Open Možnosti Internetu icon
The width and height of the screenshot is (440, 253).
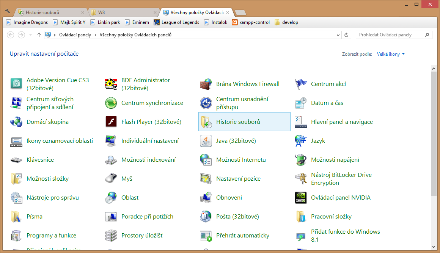click(206, 160)
